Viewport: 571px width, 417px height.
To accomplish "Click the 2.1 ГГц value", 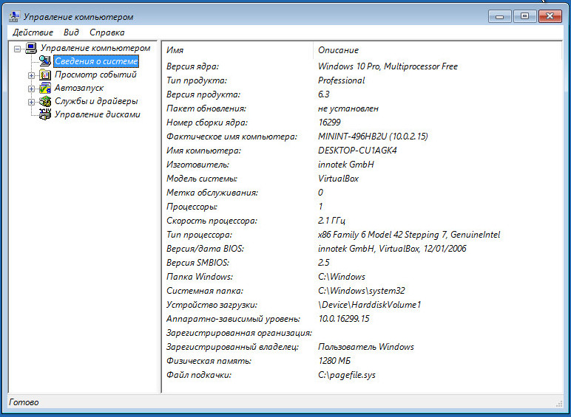I will (x=331, y=221).
